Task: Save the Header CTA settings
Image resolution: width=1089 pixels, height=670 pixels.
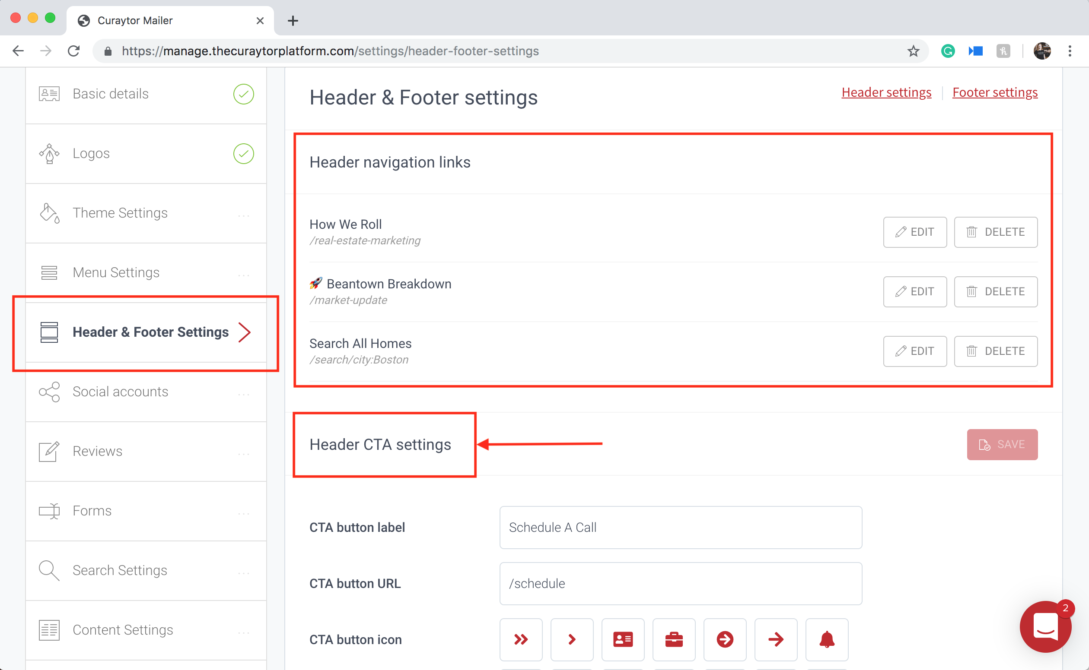Action: point(1002,444)
